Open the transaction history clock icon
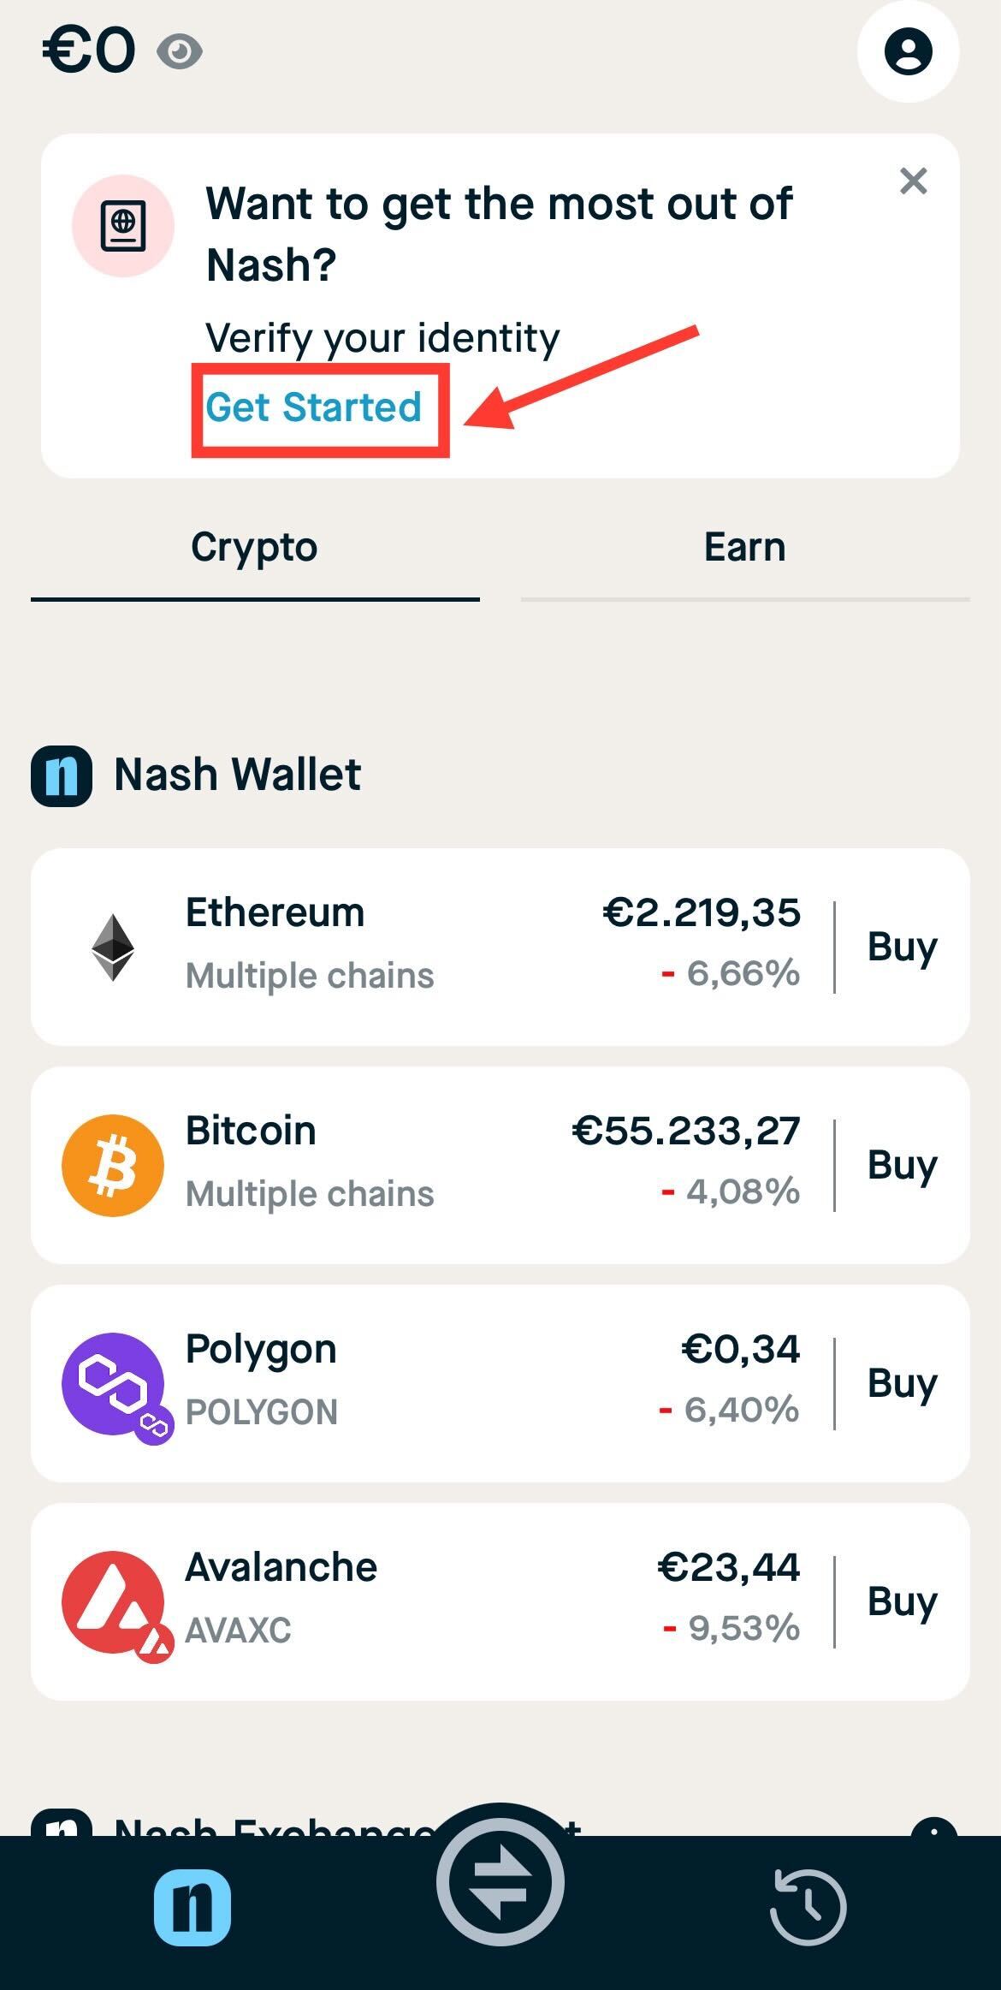Screen dimensions: 1001x1990 (x=808, y=1908)
